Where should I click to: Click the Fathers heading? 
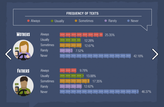coord(23,71)
